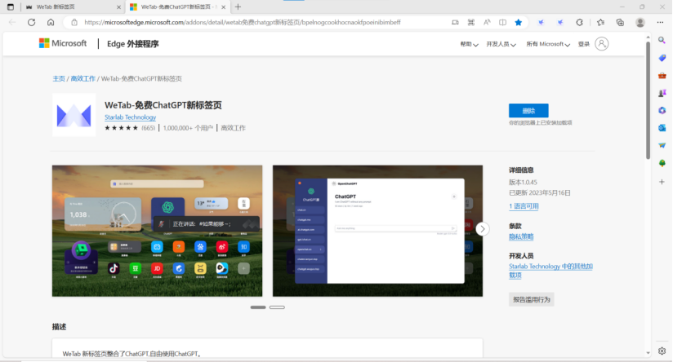Click the sign-in person circle icon
Viewport: 673px width, 362px height.
pyautogui.click(x=602, y=44)
